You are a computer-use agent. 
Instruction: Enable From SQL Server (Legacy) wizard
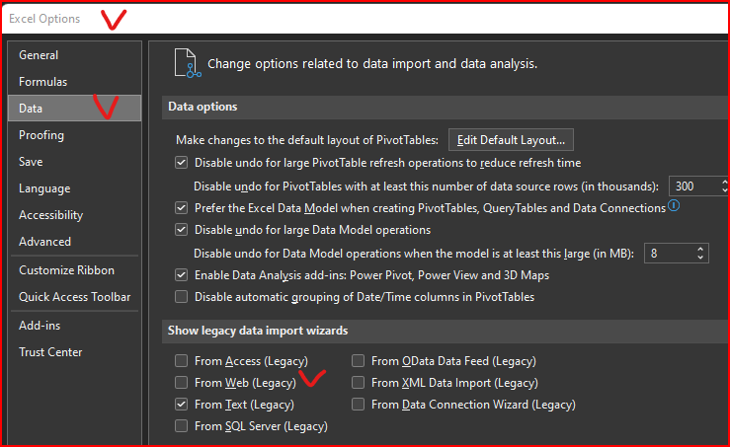pyautogui.click(x=181, y=425)
